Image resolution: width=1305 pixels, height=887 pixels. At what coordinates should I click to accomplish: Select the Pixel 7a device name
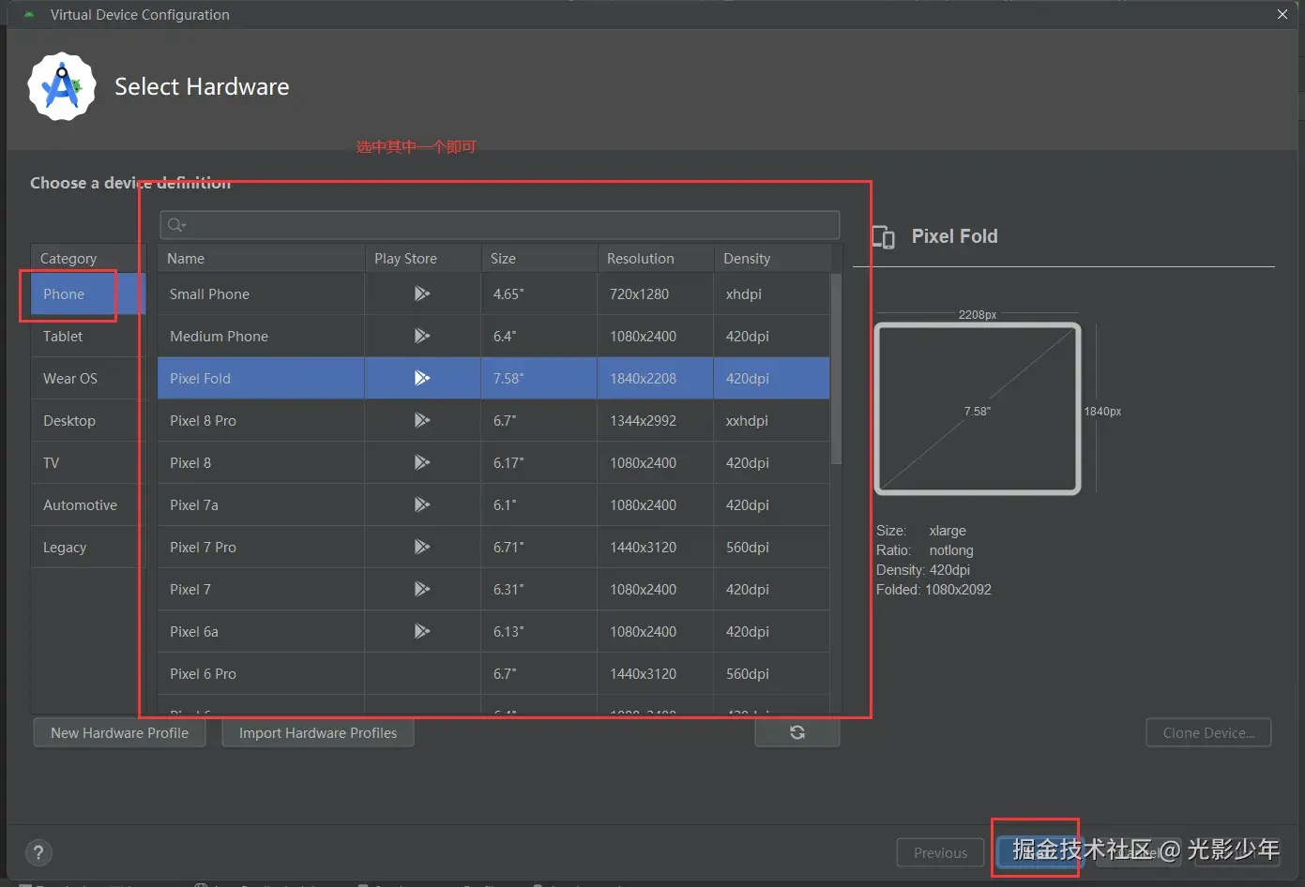point(194,504)
